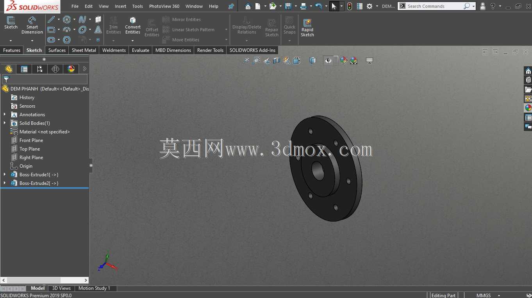
Task: Open Custom Properties task pane icon
Action: (x=528, y=117)
